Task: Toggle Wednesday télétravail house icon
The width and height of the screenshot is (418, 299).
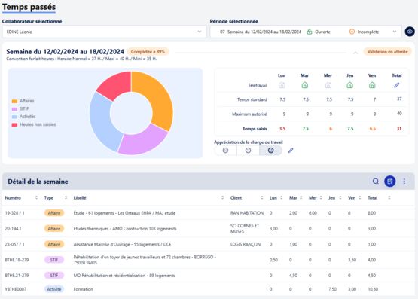Action: tap(328, 85)
